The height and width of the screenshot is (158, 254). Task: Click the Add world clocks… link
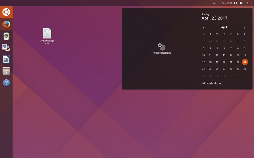[x=213, y=84]
